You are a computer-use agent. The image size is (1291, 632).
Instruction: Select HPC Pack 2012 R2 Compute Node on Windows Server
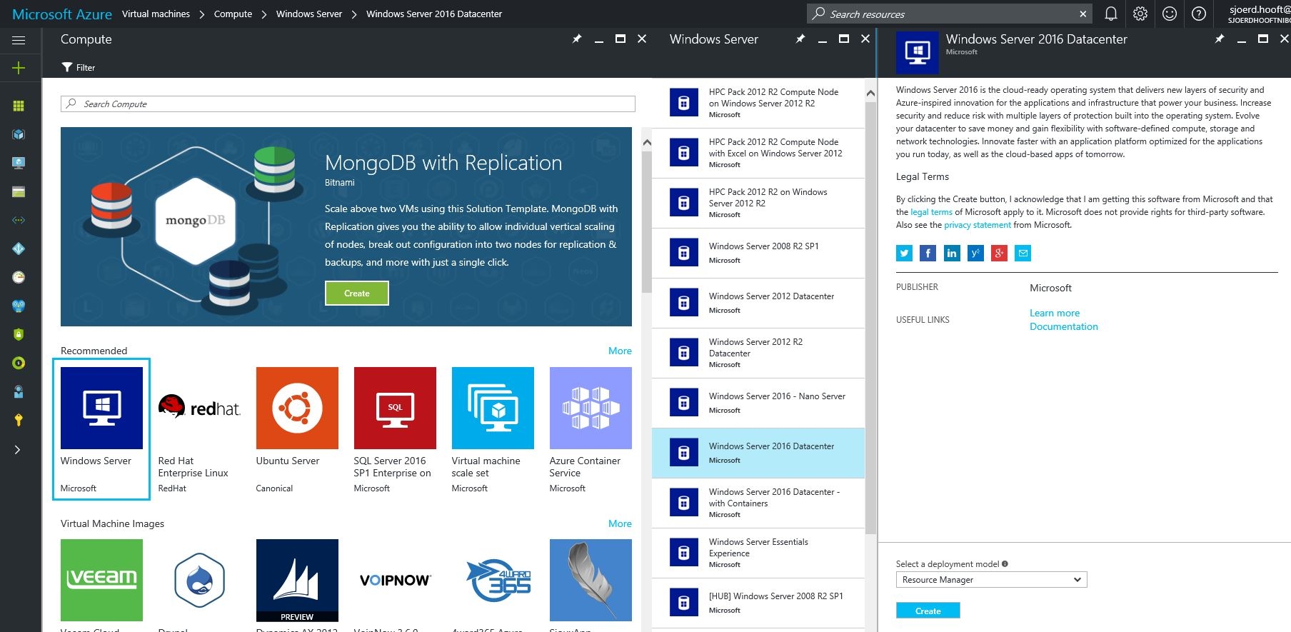pos(758,103)
